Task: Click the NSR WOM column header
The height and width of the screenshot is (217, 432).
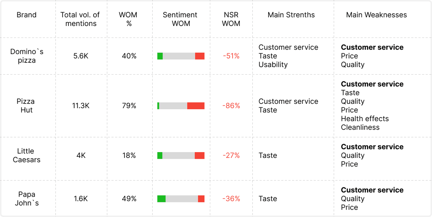Action: (231, 19)
